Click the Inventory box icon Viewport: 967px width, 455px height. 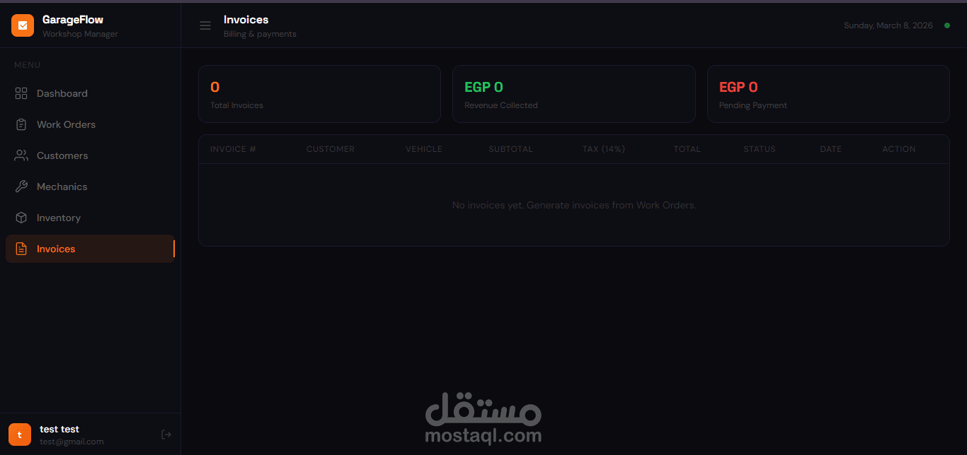coord(21,218)
